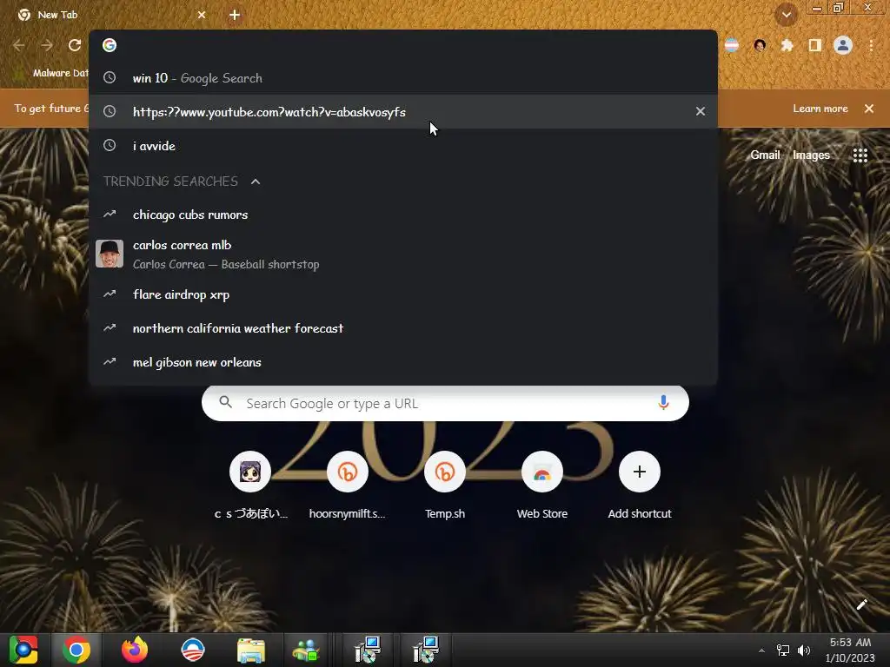Open the Gmail link
The width and height of the screenshot is (890, 667).
(x=765, y=155)
